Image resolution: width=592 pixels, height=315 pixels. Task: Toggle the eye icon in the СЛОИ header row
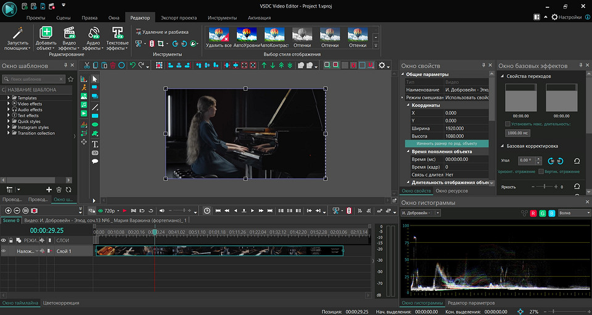click(x=4, y=240)
